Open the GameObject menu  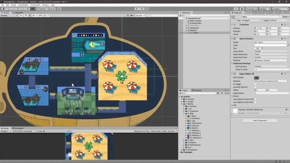[x=23, y=5]
